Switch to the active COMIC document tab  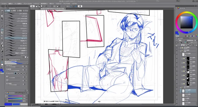point(52,9)
